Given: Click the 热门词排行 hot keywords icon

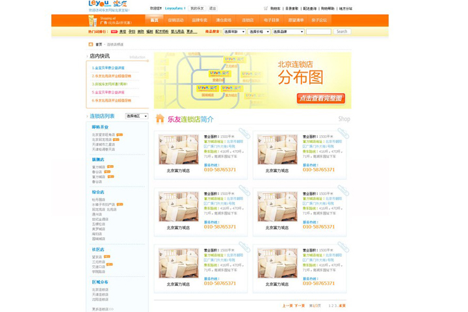Looking at the screenshot, I should tap(115, 31).
